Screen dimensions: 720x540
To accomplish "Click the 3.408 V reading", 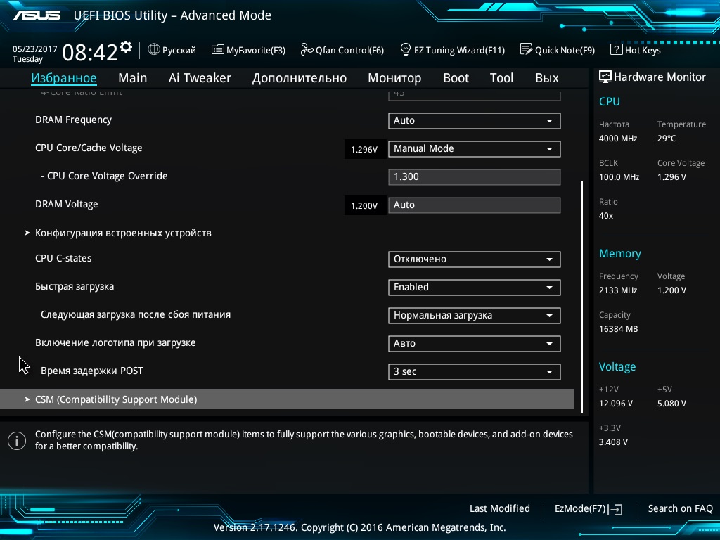I will (x=613, y=442).
